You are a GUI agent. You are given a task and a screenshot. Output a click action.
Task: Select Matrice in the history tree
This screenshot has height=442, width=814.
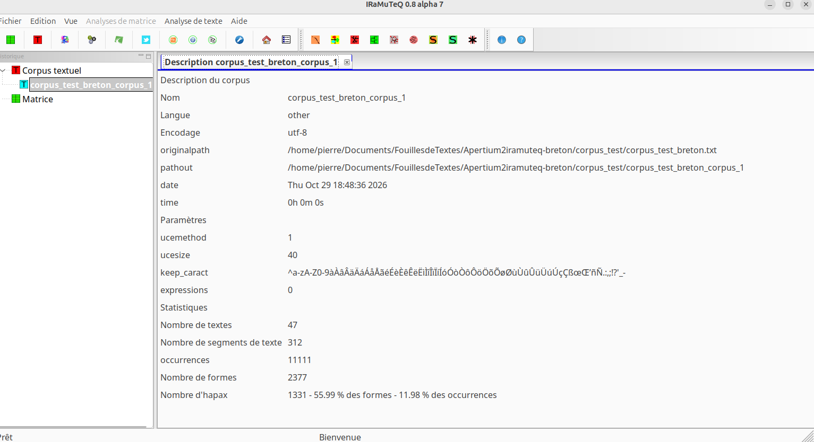point(38,99)
